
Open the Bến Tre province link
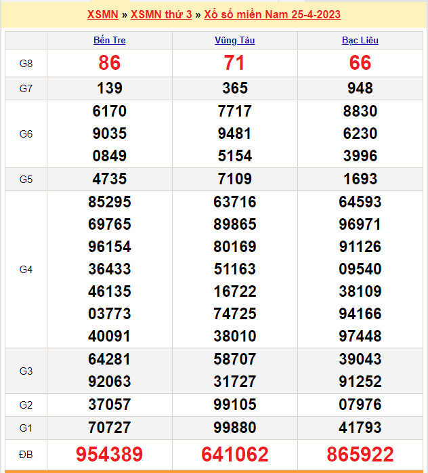point(109,40)
